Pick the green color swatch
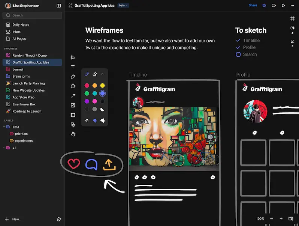299x226 pixels. [87, 93]
